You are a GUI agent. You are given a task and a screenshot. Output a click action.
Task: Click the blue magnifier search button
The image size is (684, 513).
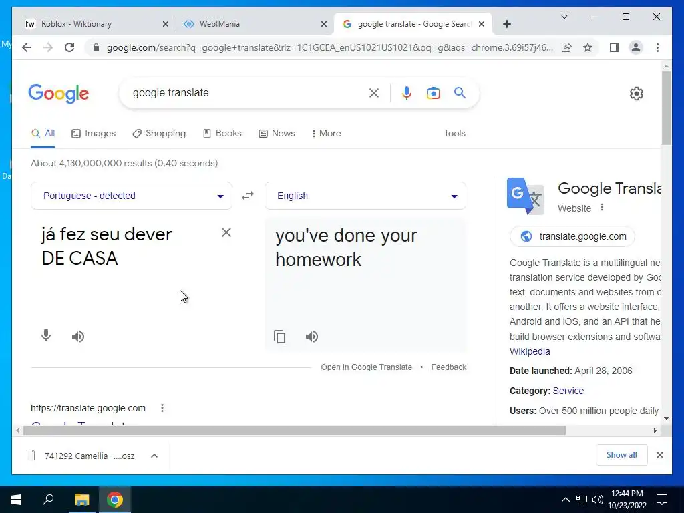tap(460, 92)
